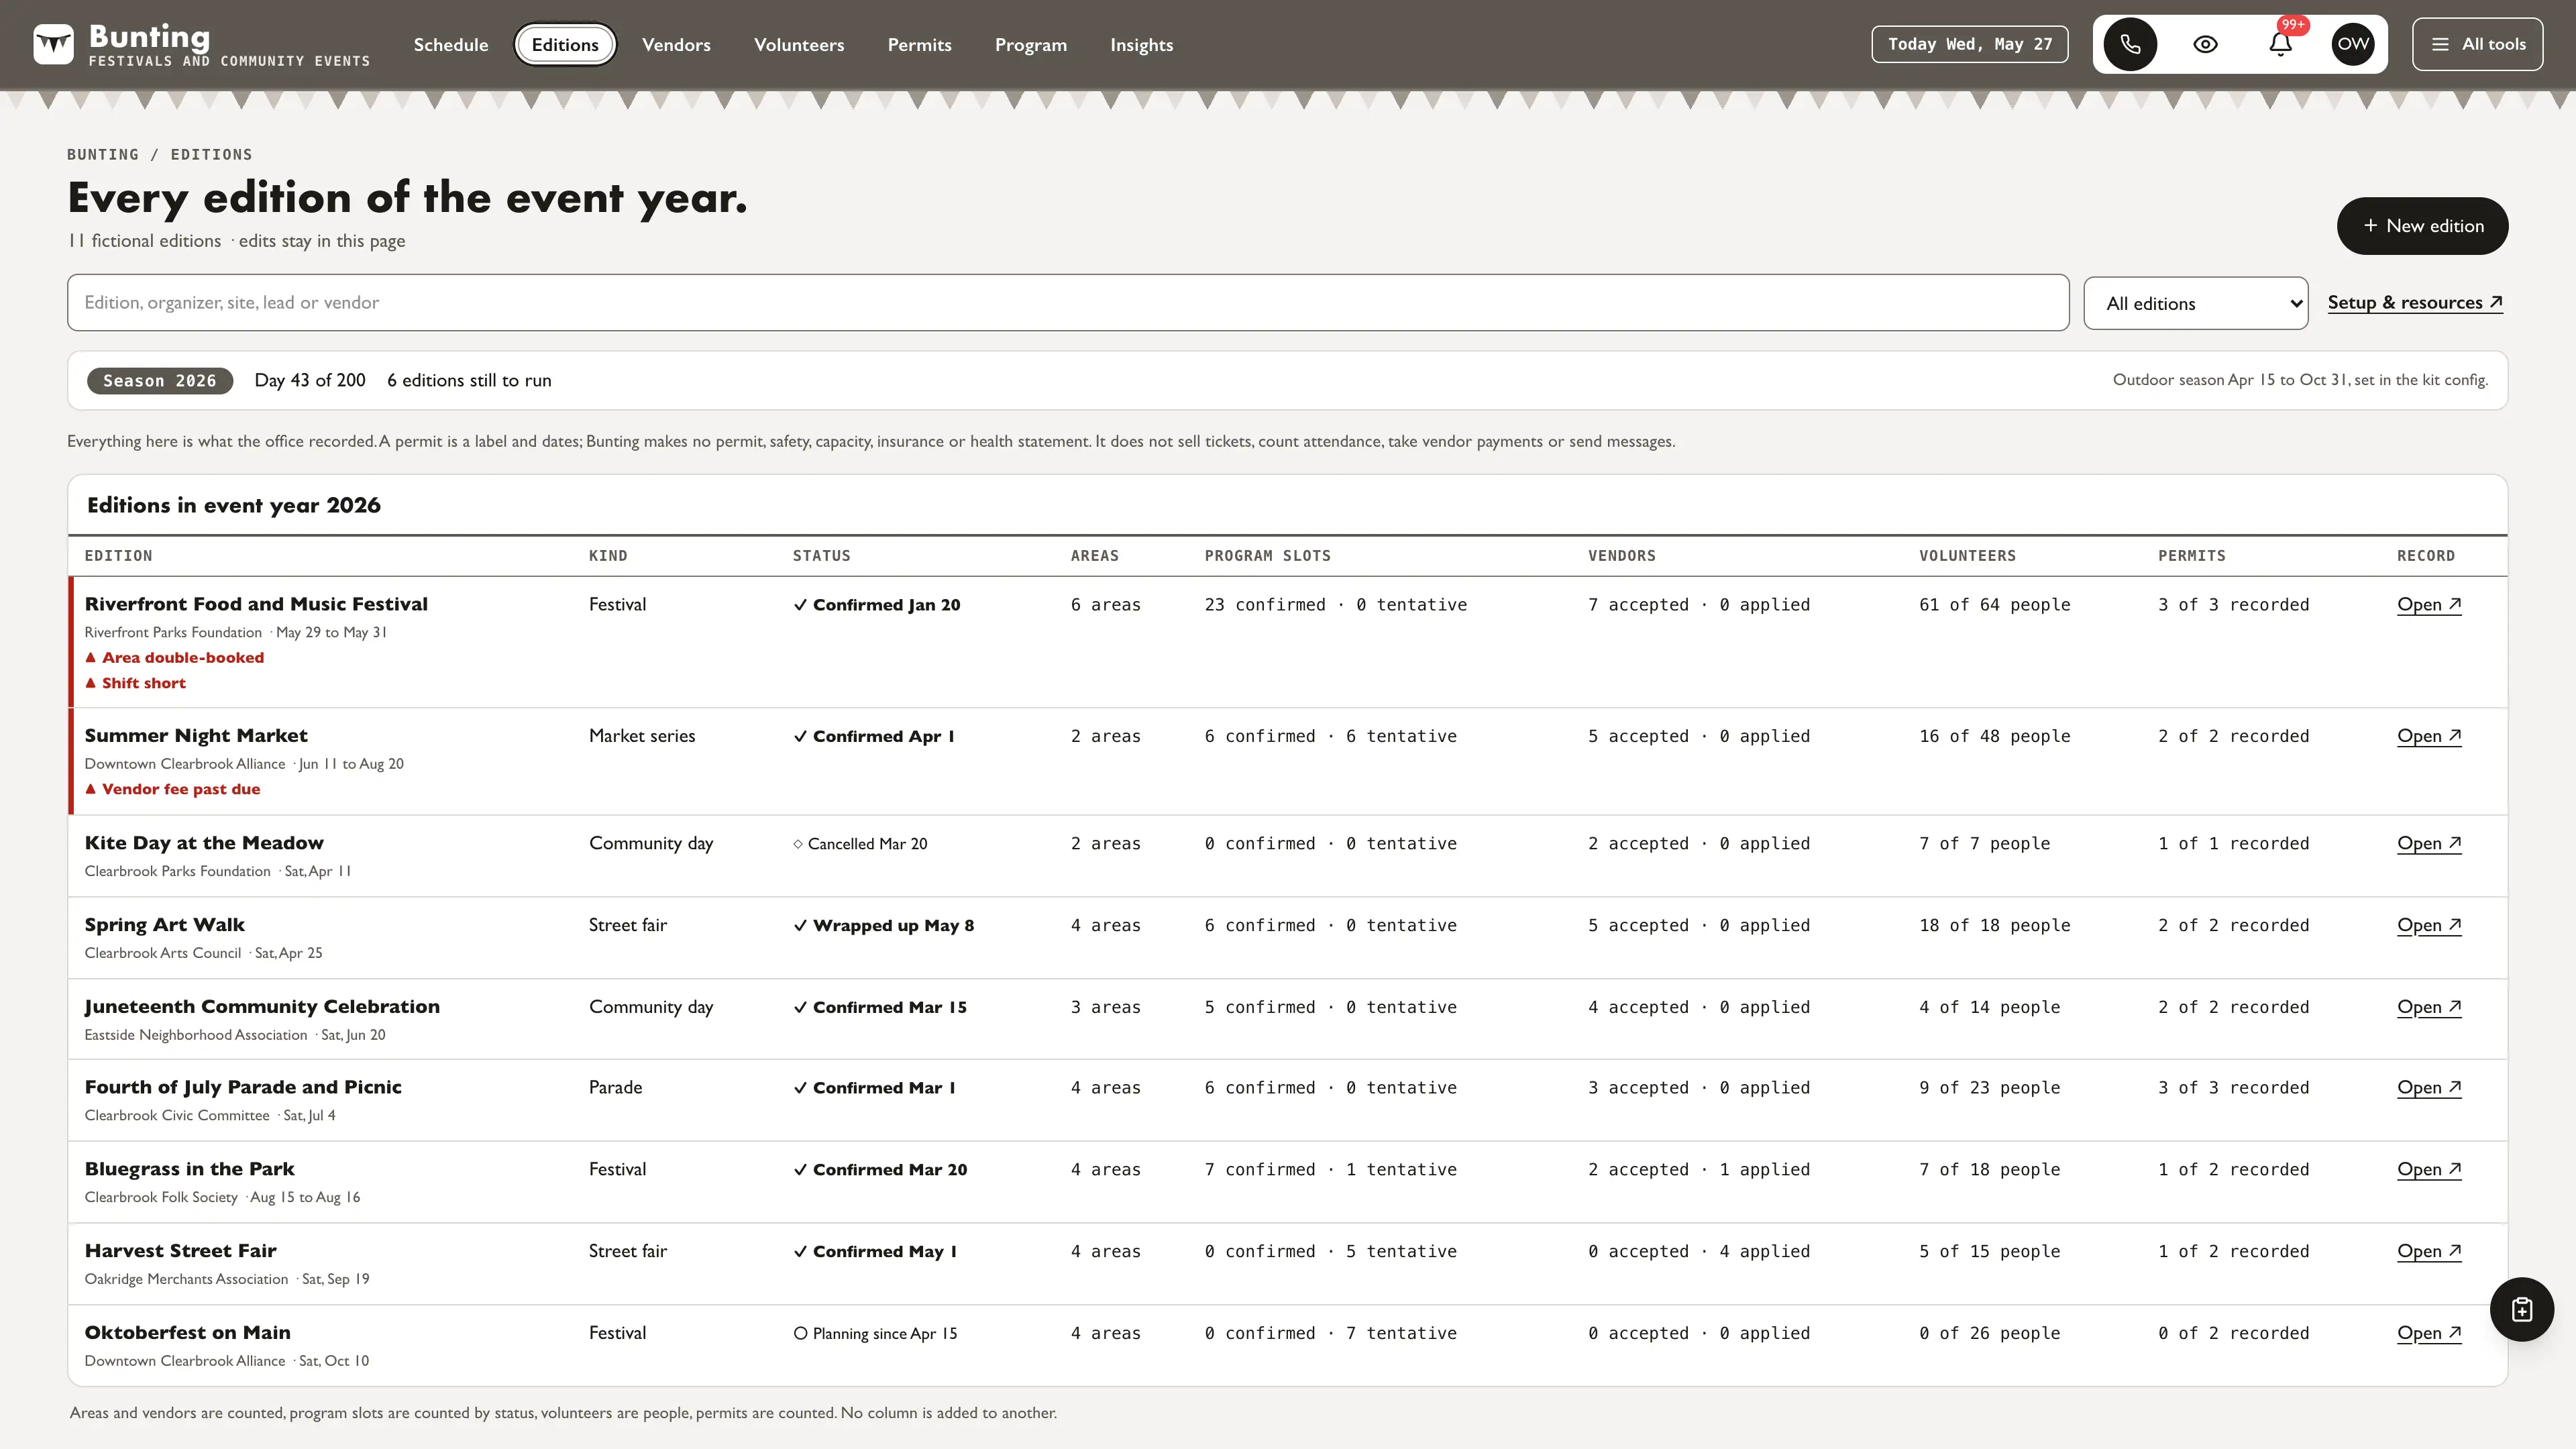2576x1449 pixels.
Task: Click the Riverfront Food and Music Festival title
Action: click(256, 604)
